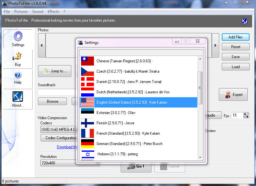The height and width of the screenshot is (186, 256).
Task: Click the Danish flag icon
Action: point(87,82)
